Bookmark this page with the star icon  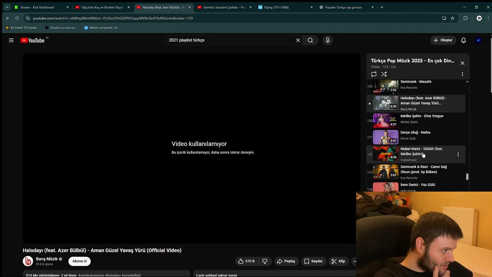click(x=452, y=18)
